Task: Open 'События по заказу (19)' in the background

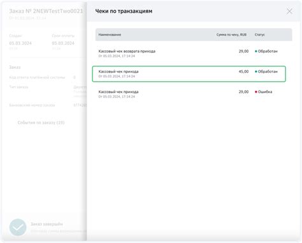Action: pyautogui.click(x=41, y=122)
